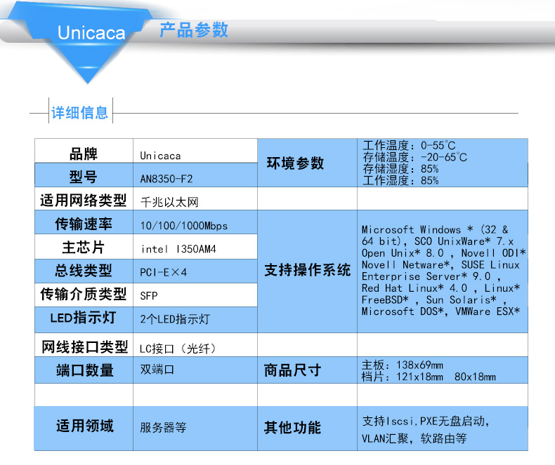
Task: Click the 产品参数 header title
Action: click(x=194, y=29)
